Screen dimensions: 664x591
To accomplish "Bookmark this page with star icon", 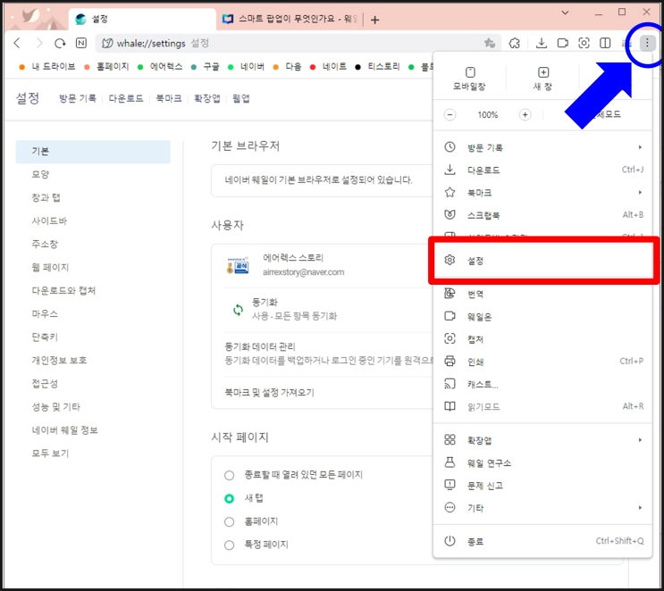I will pyautogui.click(x=490, y=43).
